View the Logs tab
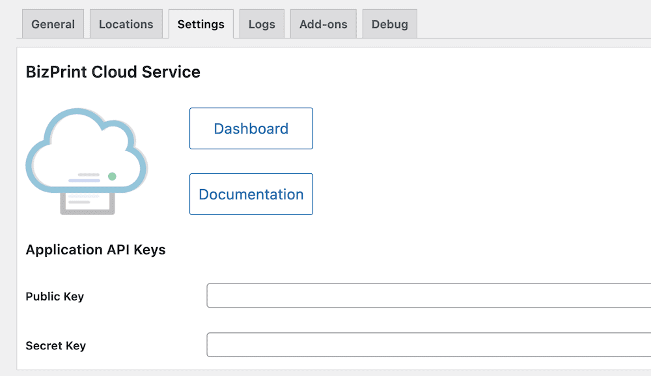 click(x=262, y=24)
